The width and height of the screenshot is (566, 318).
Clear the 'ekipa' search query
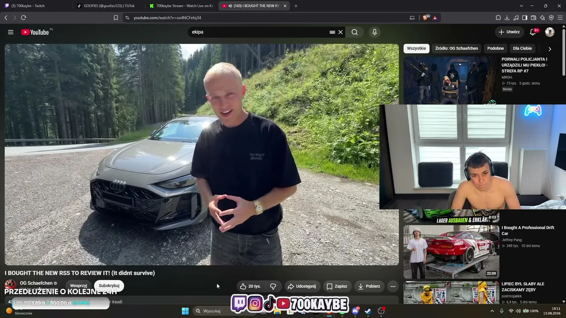tap(340, 32)
